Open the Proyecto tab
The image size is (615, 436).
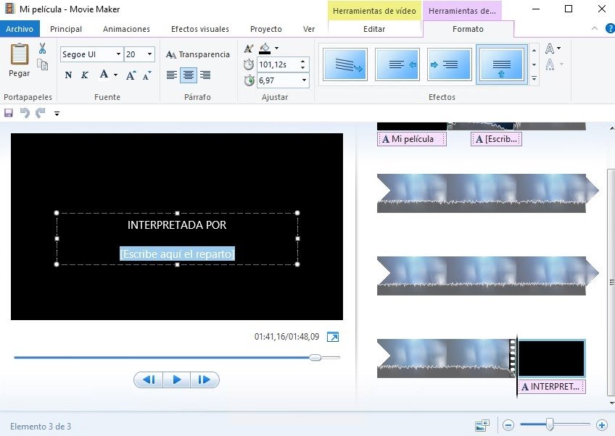tap(266, 30)
